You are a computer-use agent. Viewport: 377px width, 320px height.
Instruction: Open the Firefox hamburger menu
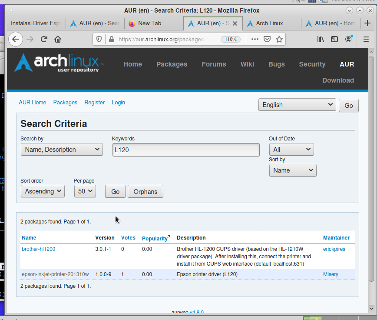coord(366,39)
